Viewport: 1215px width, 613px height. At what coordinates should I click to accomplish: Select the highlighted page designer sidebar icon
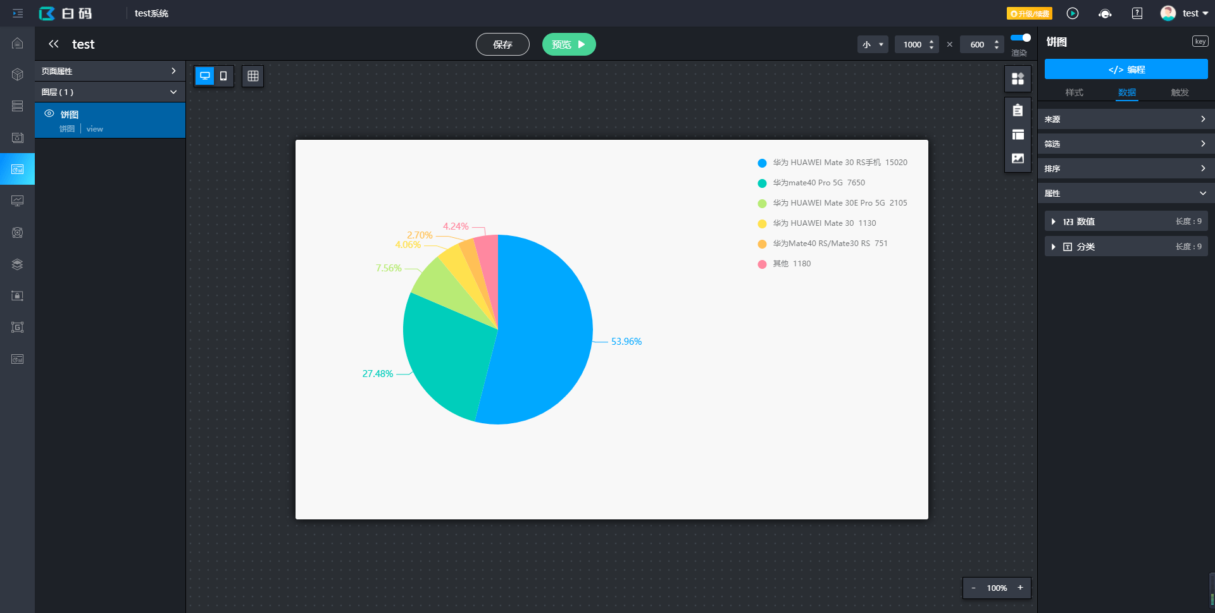tap(18, 170)
